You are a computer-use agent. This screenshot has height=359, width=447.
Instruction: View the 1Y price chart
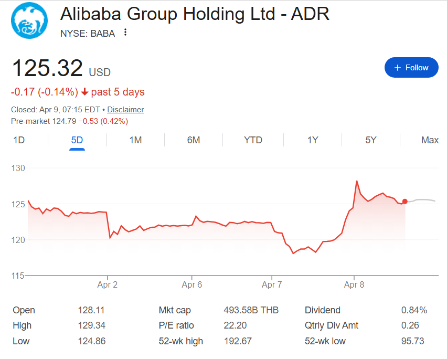pyautogui.click(x=312, y=140)
